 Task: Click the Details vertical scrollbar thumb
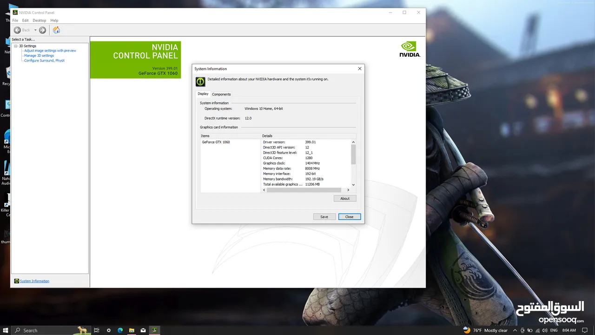[x=353, y=154]
